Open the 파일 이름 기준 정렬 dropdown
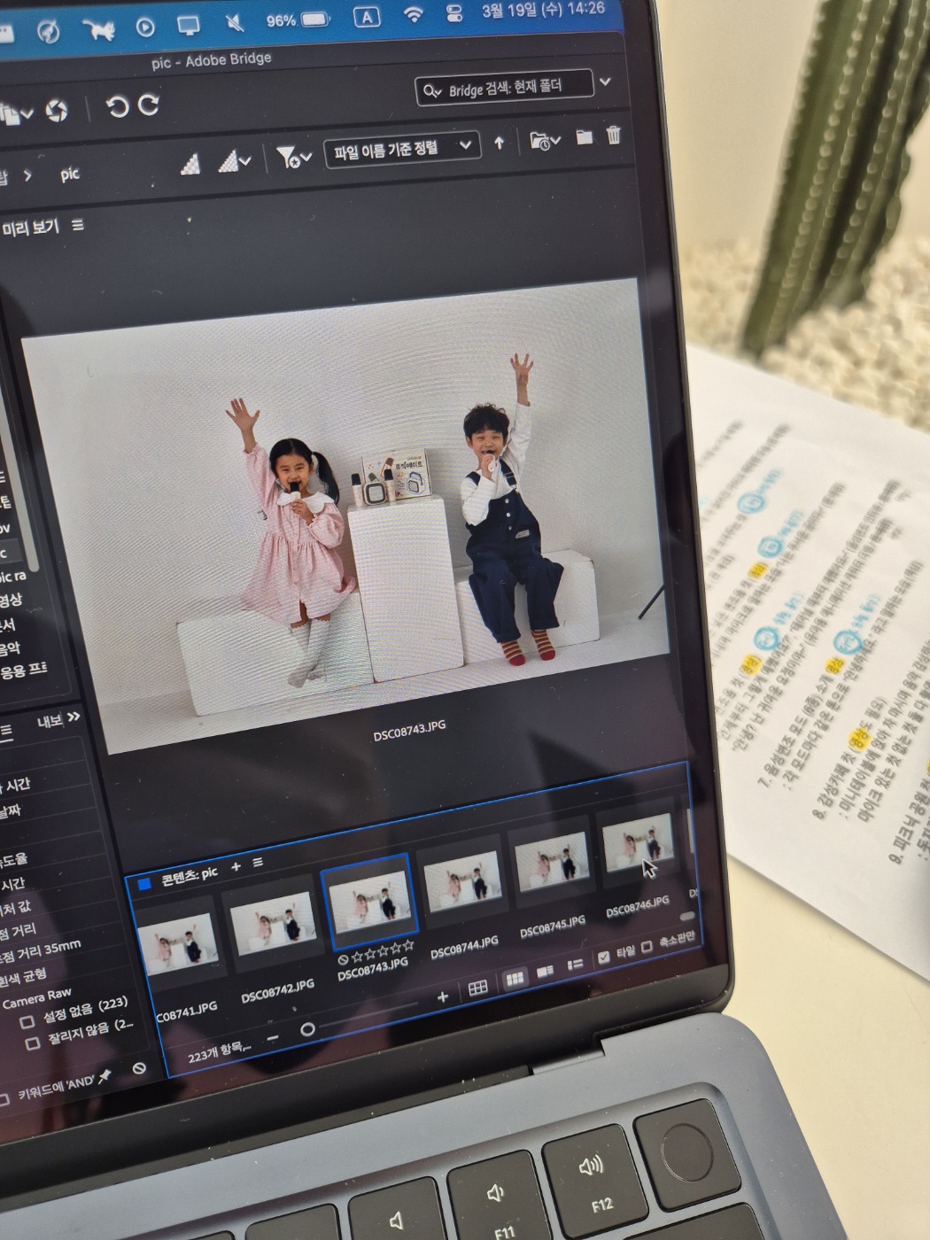Viewport: 930px width, 1240px height. (x=401, y=149)
